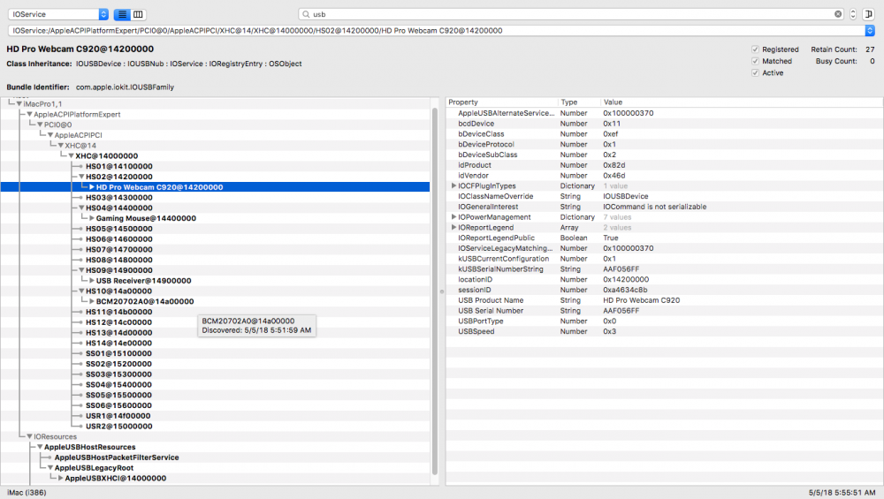Expand the BCM20702A0@14a00000 node
Image resolution: width=884 pixels, height=499 pixels.
pos(91,301)
